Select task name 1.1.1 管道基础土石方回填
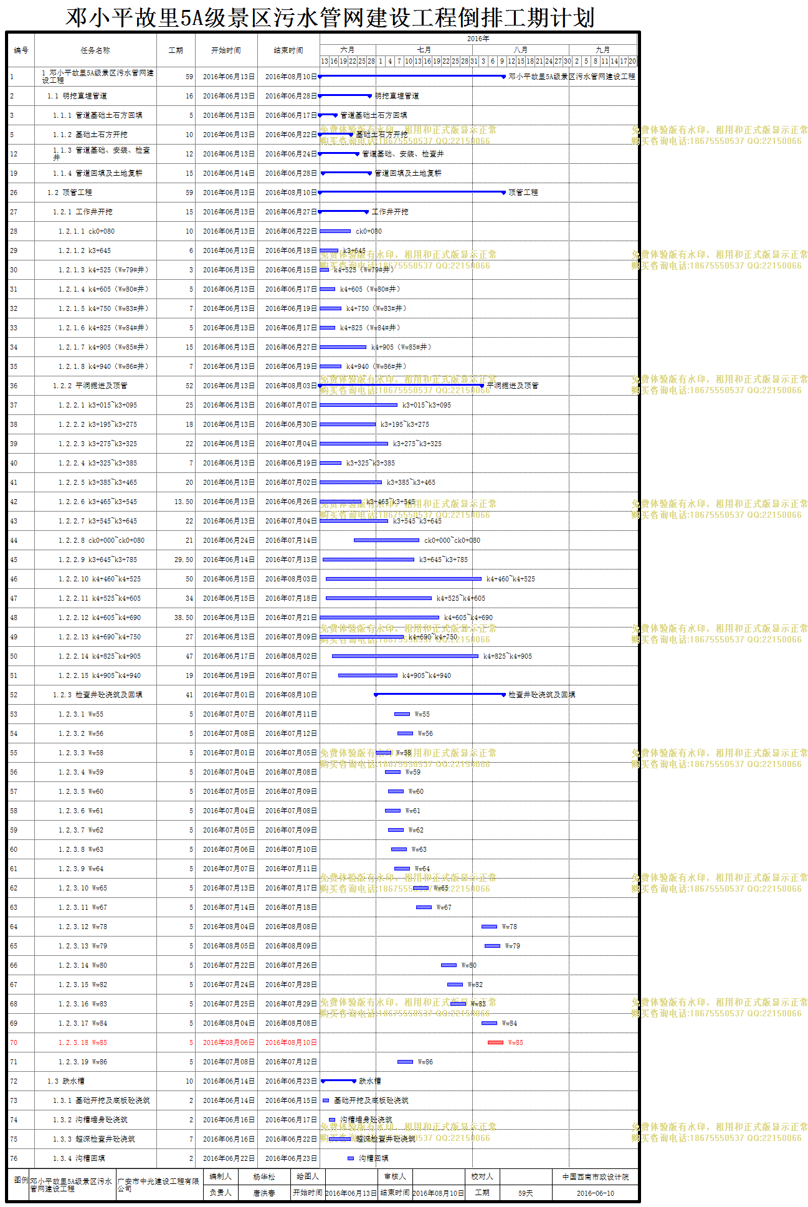 point(98,115)
